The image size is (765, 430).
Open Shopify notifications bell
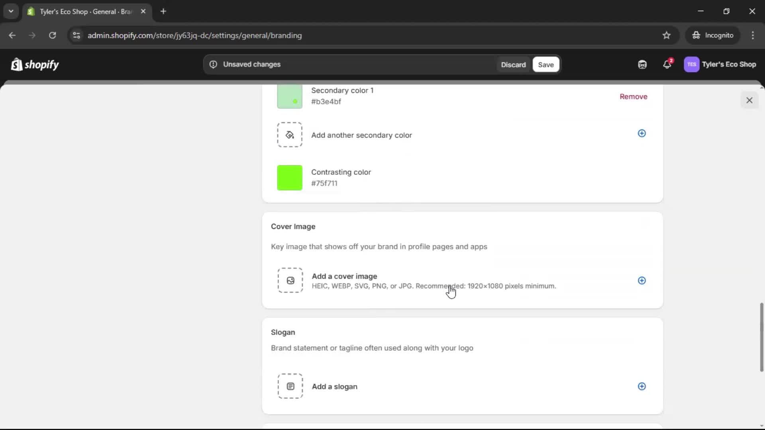(x=667, y=64)
